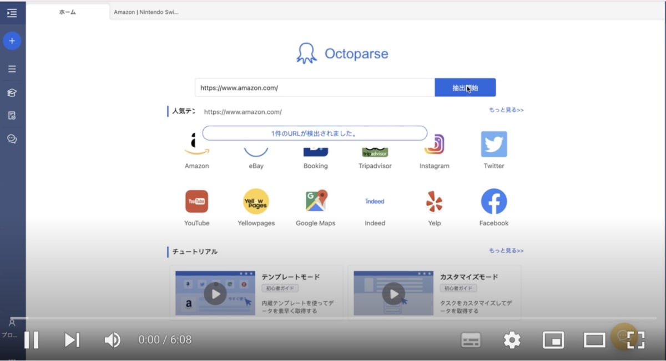This screenshot has width=666, height=361.
Task: Switch to theater mode
Action: coord(594,340)
